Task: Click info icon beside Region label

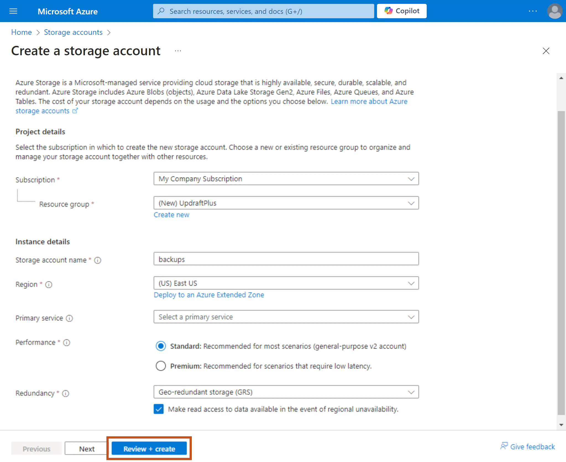Action: (49, 285)
